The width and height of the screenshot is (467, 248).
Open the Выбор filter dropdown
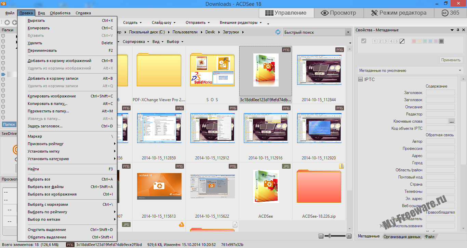175,42
